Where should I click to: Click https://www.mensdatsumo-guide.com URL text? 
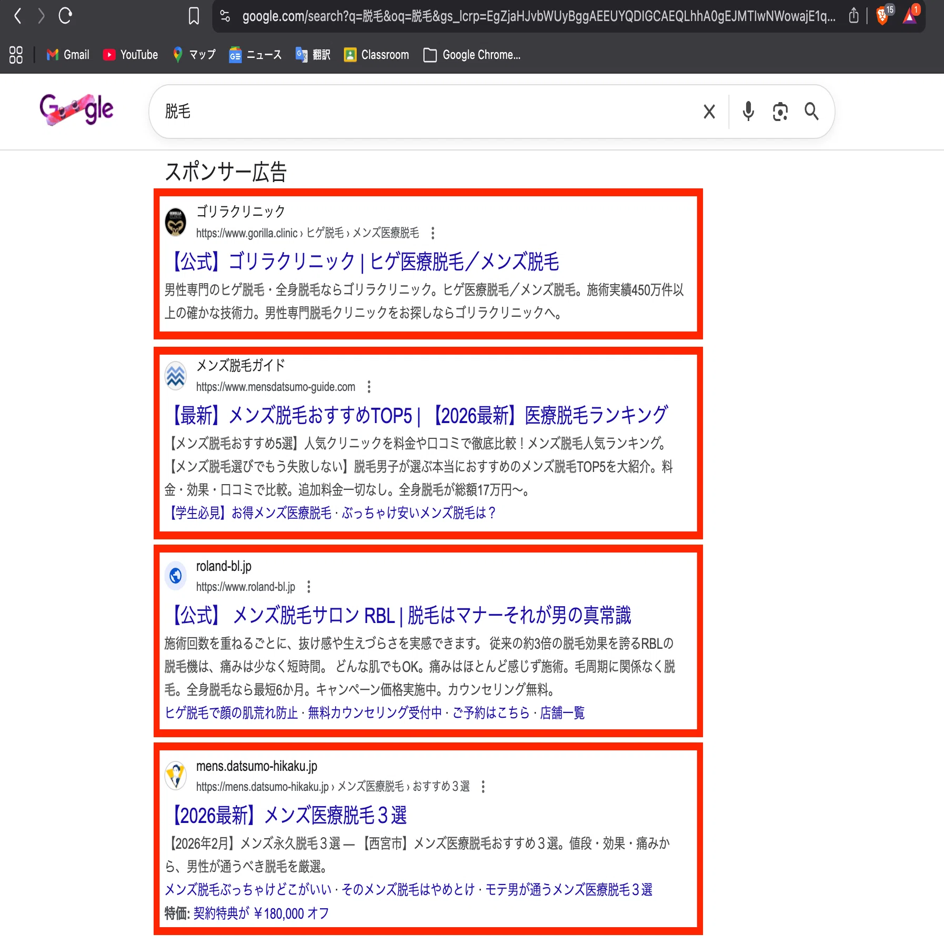tap(276, 387)
